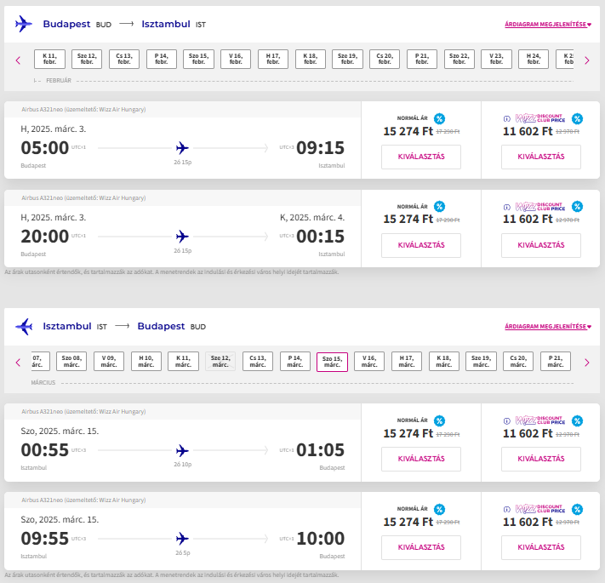The image size is (605, 583).
Task: Click percent icon on 00:55 flight normal price
Action: pos(439,420)
